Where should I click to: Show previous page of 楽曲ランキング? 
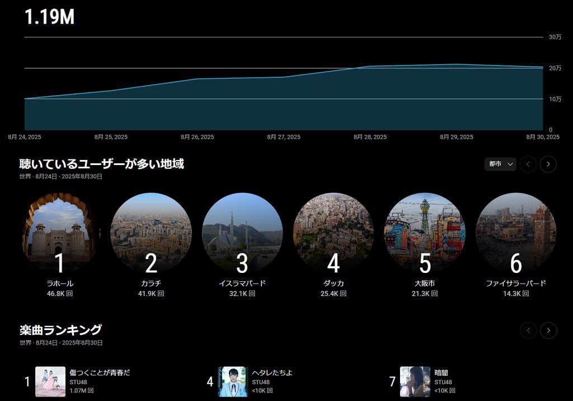[x=528, y=331]
